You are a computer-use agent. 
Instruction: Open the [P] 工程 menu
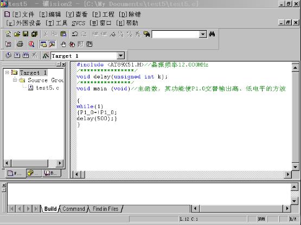103,15
